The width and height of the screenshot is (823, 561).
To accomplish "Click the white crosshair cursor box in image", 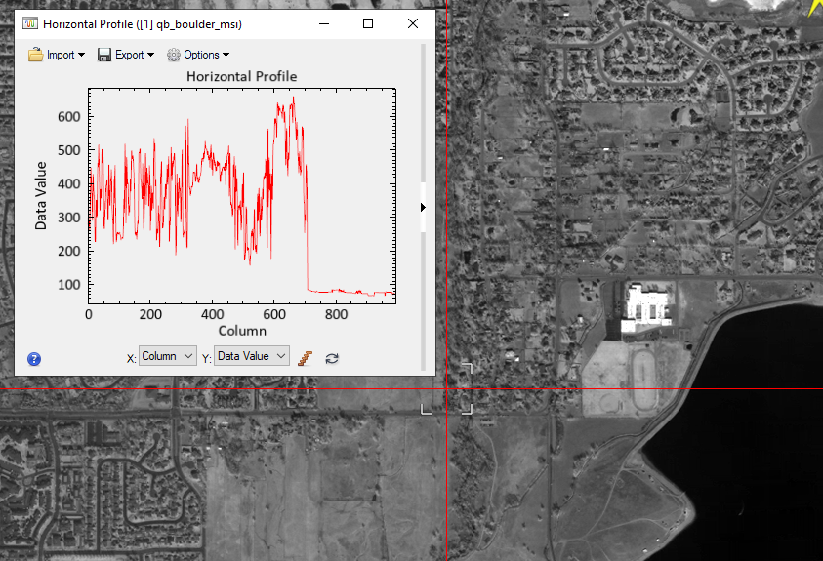I will pyautogui.click(x=447, y=388).
